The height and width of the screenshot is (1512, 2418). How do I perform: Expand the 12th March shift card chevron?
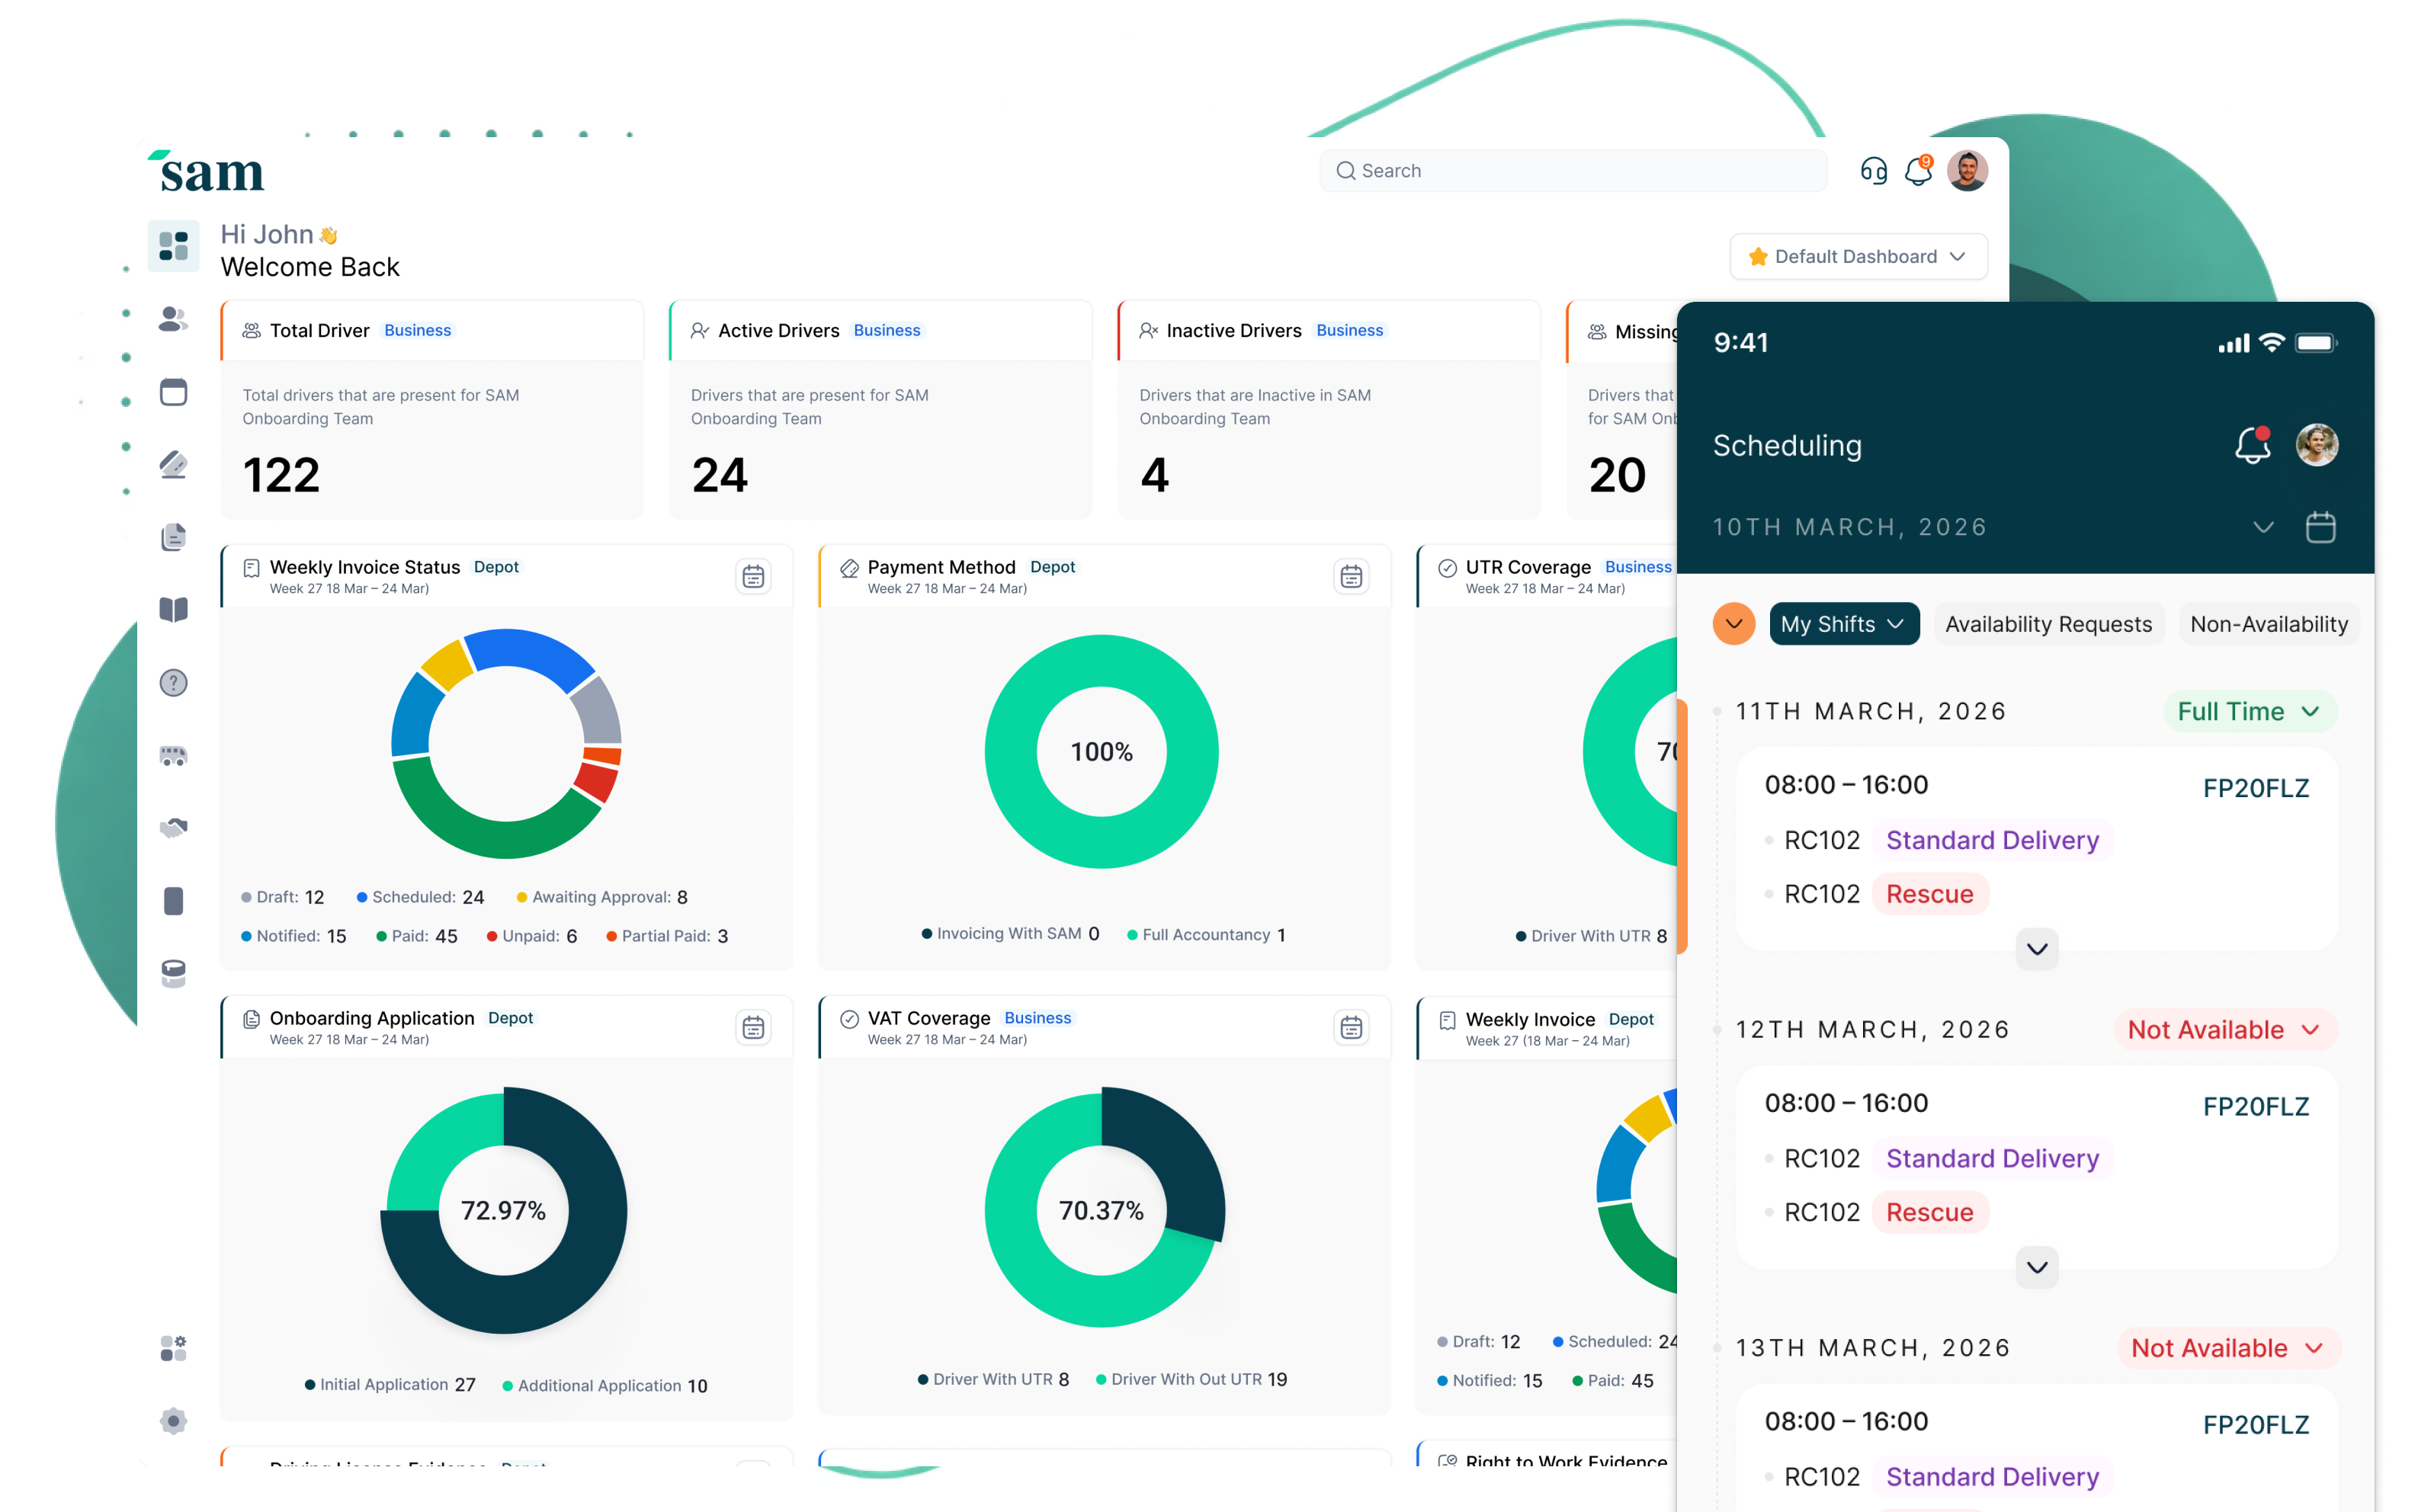pyautogui.click(x=2037, y=1267)
